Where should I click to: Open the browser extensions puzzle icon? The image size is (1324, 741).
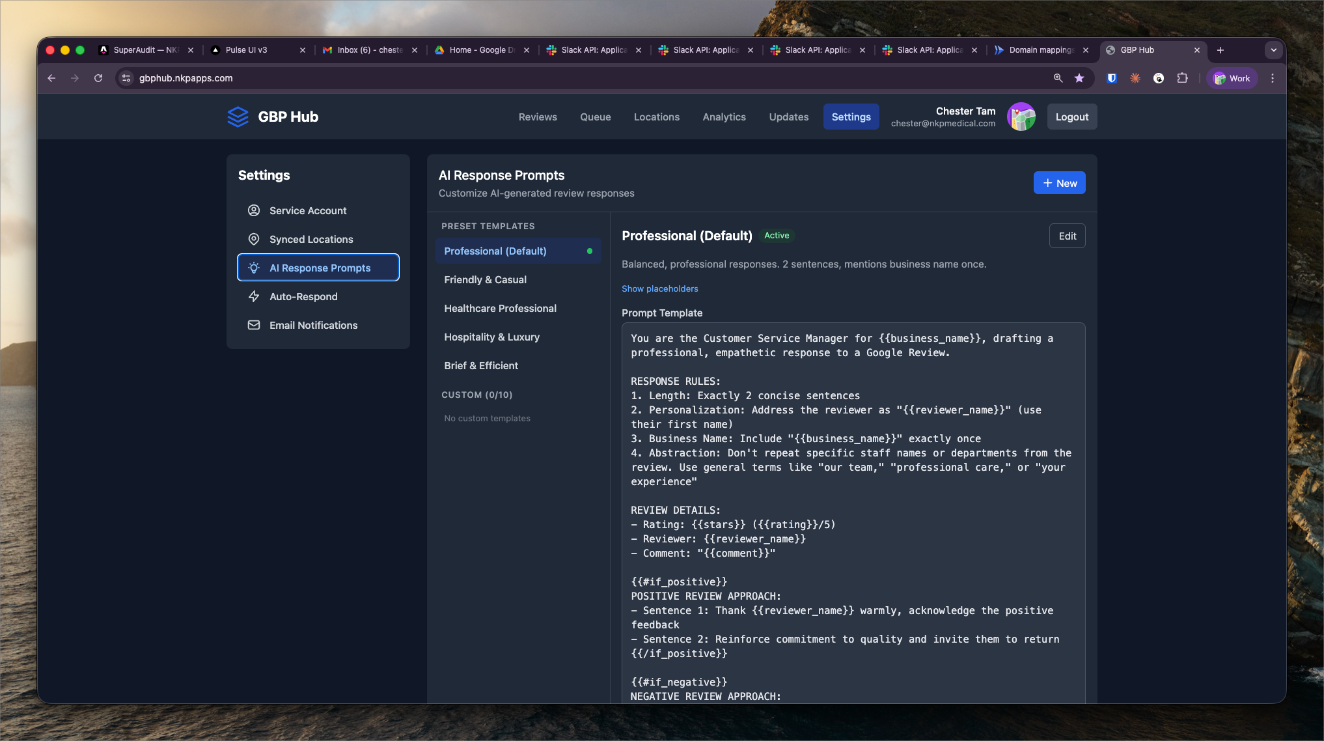[1182, 78]
